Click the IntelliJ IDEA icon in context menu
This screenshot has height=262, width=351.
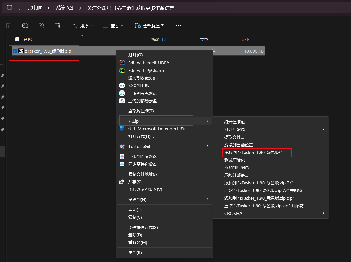coord(122,63)
